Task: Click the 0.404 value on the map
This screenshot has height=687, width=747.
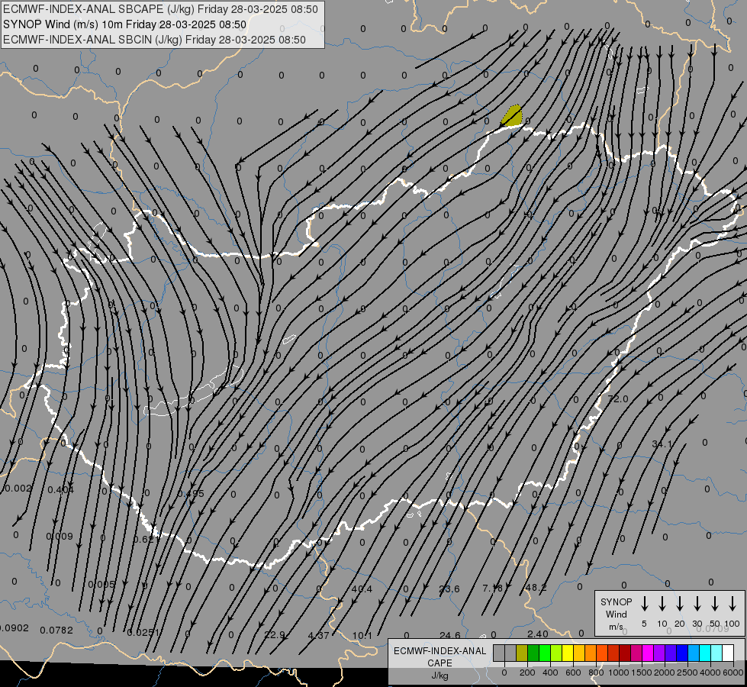Action: (x=60, y=489)
